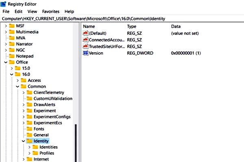Select the Multimedia key label
The height and width of the screenshot is (162, 244).
(x=27, y=32)
